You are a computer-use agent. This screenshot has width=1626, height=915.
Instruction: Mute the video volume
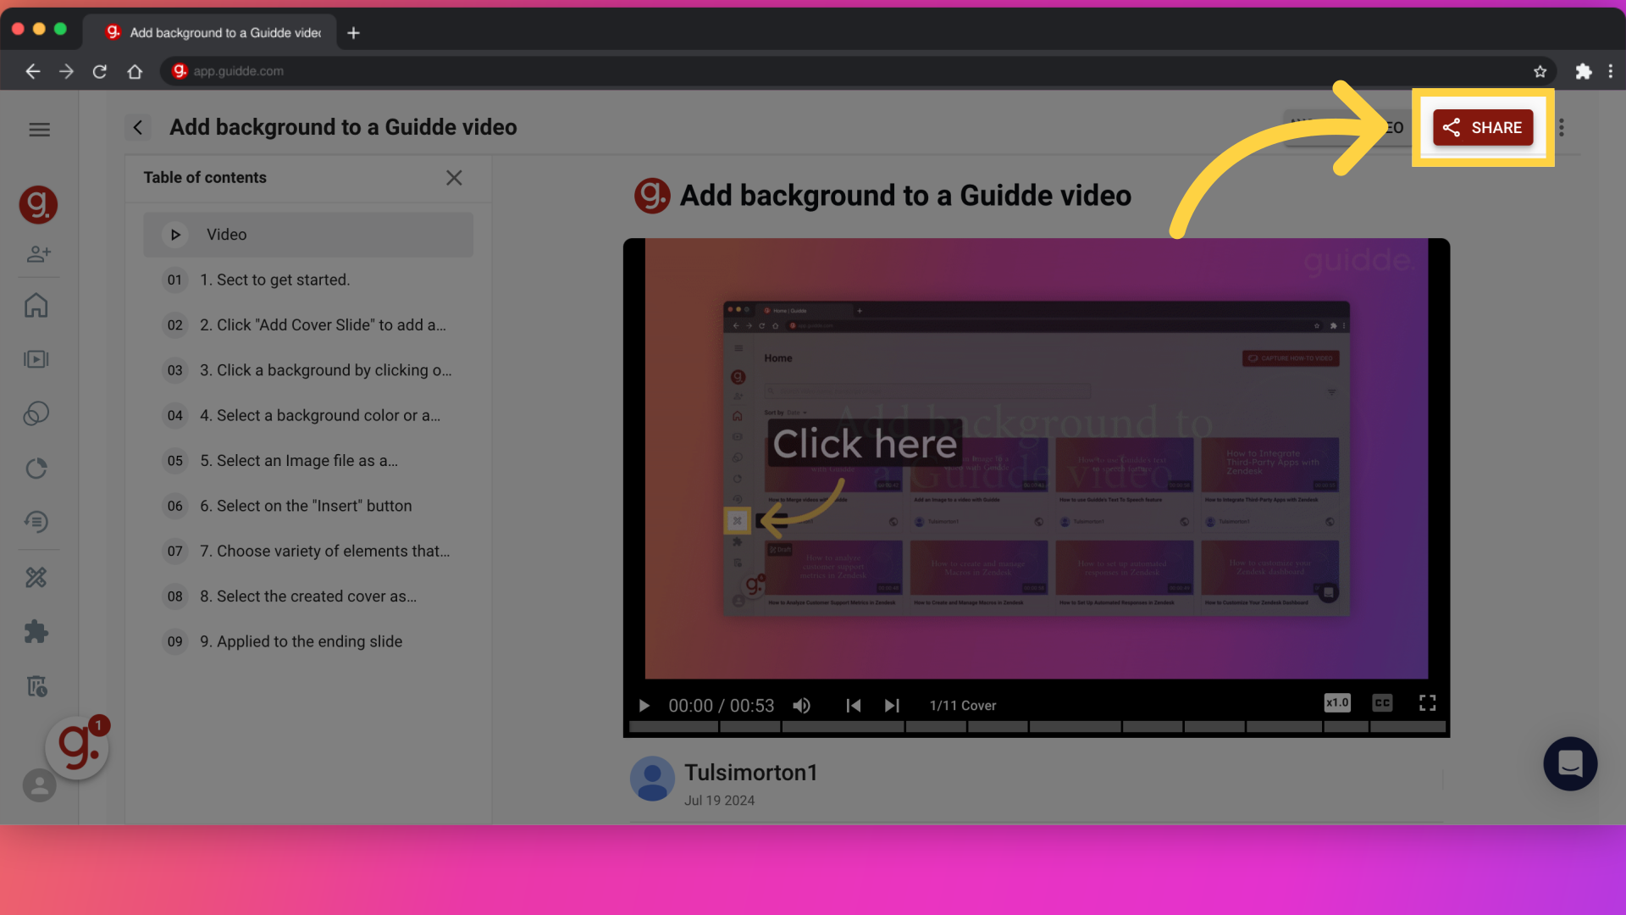tap(802, 706)
